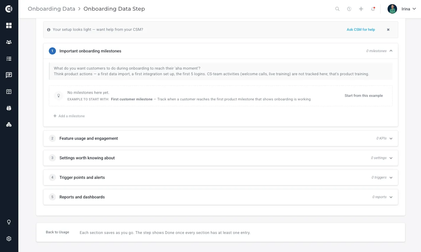421x252 pixels.
Task: Click the plus icon in top bar
Action: click(x=361, y=9)
